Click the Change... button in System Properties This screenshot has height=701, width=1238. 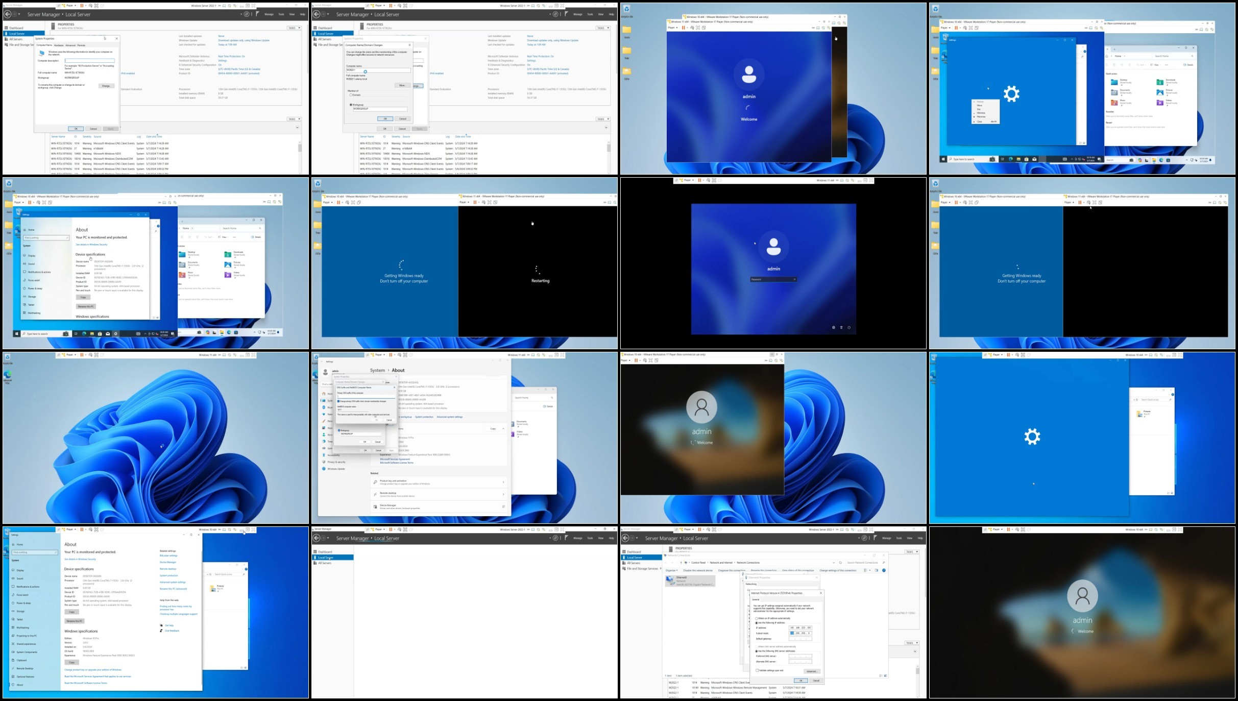tap(106, 86)
